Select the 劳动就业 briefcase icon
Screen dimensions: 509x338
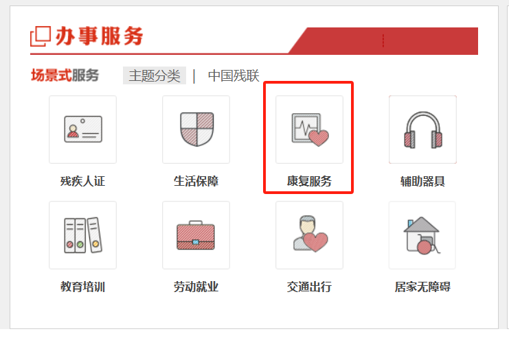pyautogui.click(x=196, y=235)
